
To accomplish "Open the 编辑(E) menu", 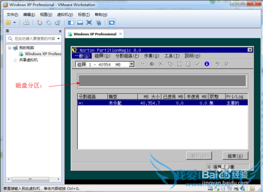I will coord(29,15).
